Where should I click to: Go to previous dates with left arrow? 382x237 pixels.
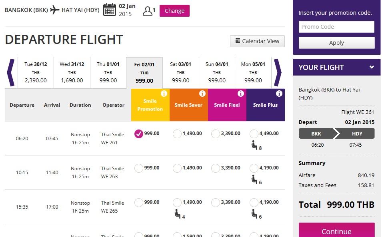(11, 72)
